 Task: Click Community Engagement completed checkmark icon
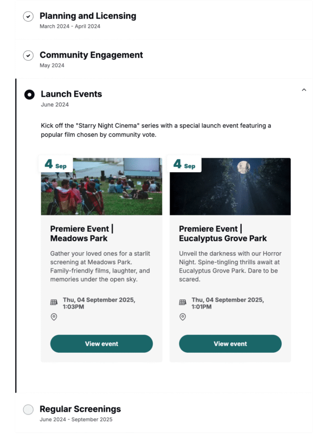(x=28, y=56)
